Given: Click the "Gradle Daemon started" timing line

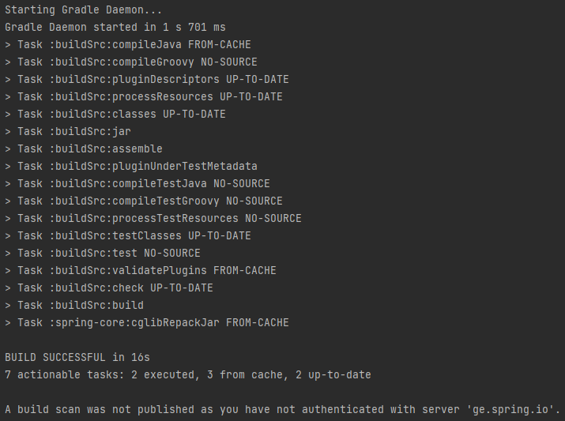Looking at the screenshot, I should (115, 27).
